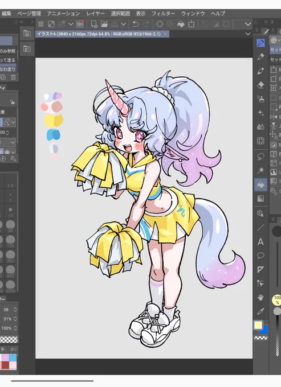This screenshot has width=281, height=387.
Task: Click the Fill bucket icon in command bar
Action: coord(181,24)
